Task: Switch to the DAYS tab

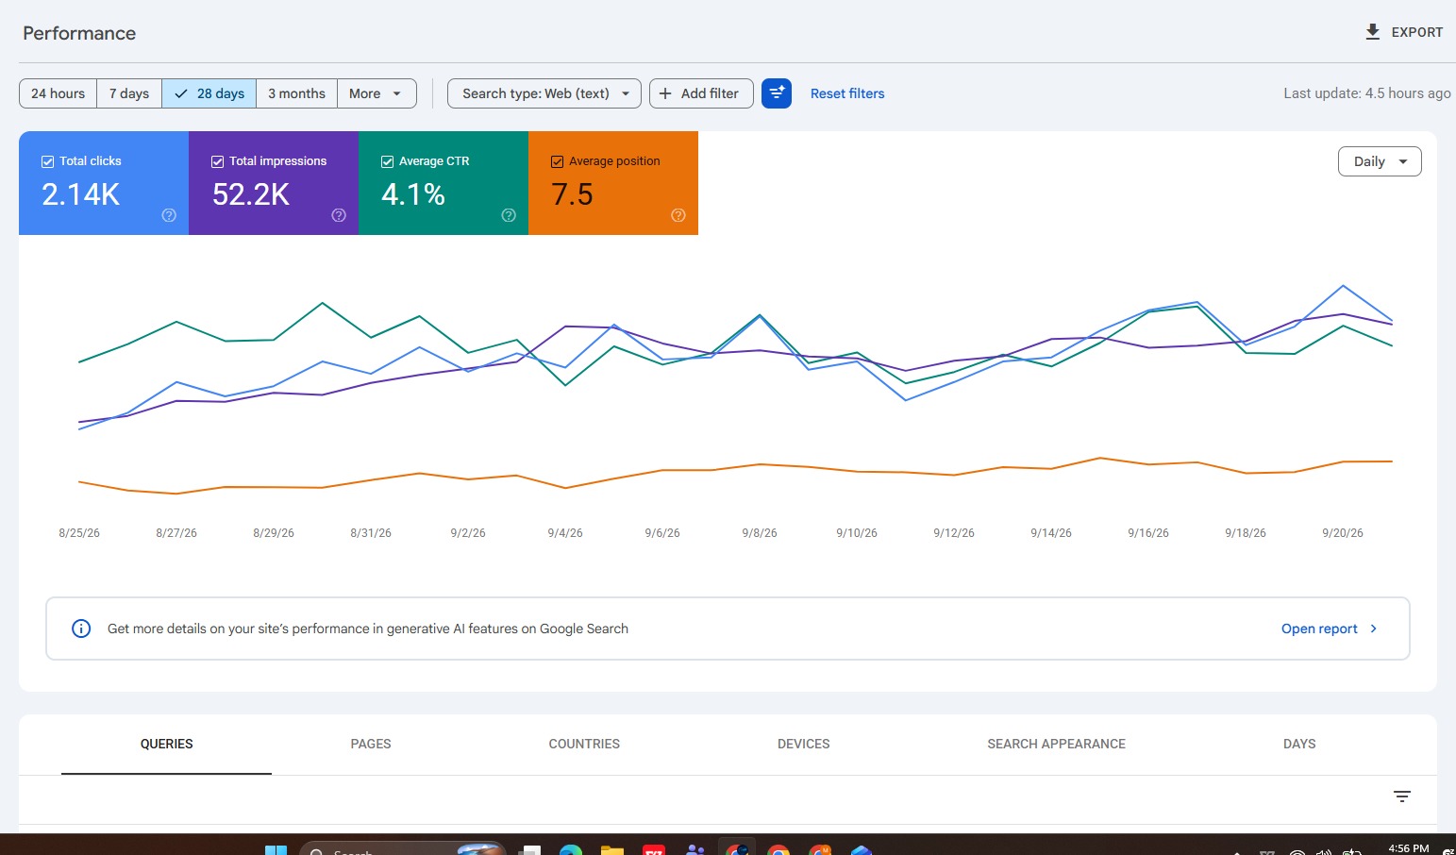Action: (1299, 744)
